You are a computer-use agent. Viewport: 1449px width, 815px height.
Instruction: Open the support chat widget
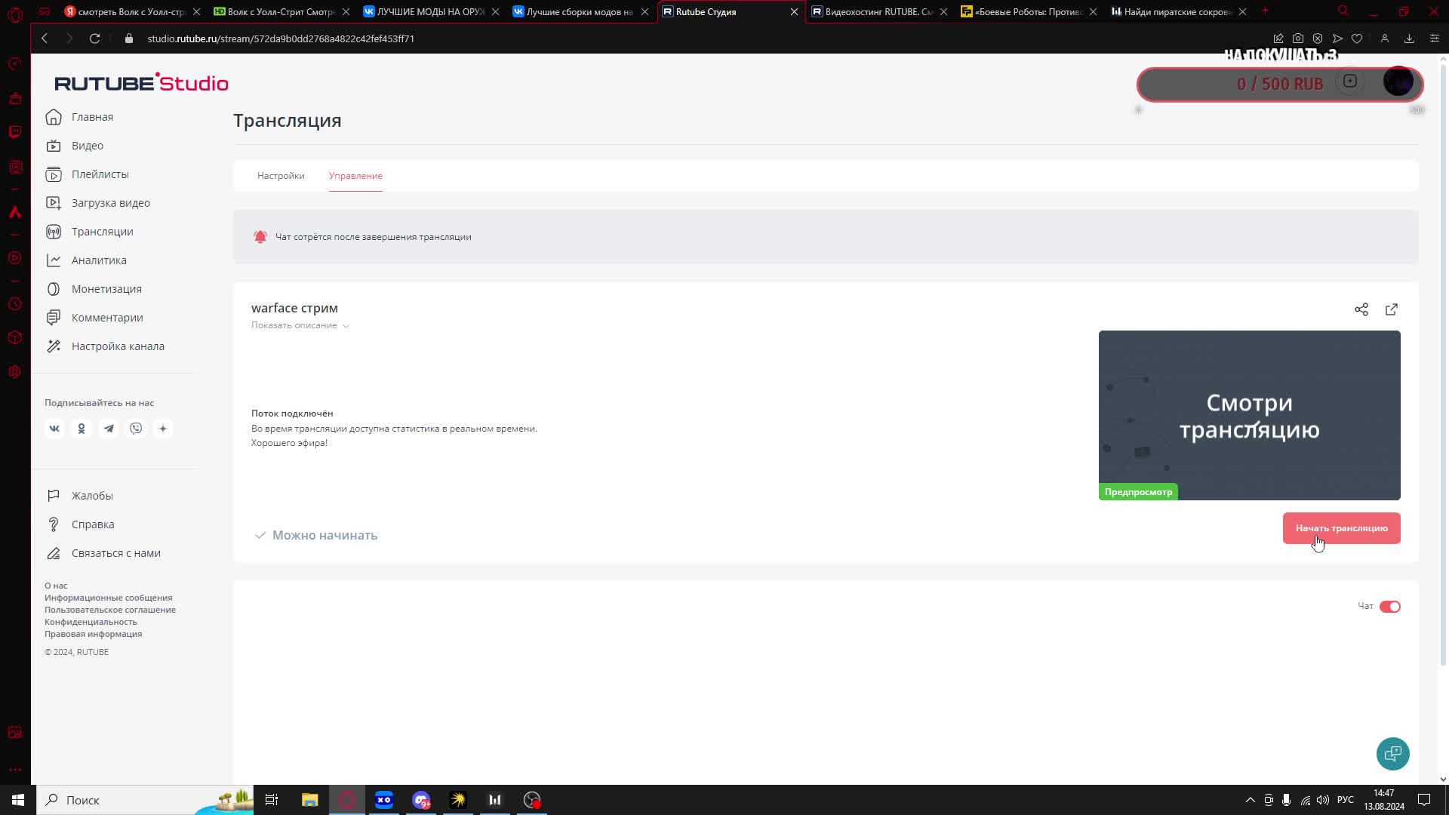[1392, 754]
